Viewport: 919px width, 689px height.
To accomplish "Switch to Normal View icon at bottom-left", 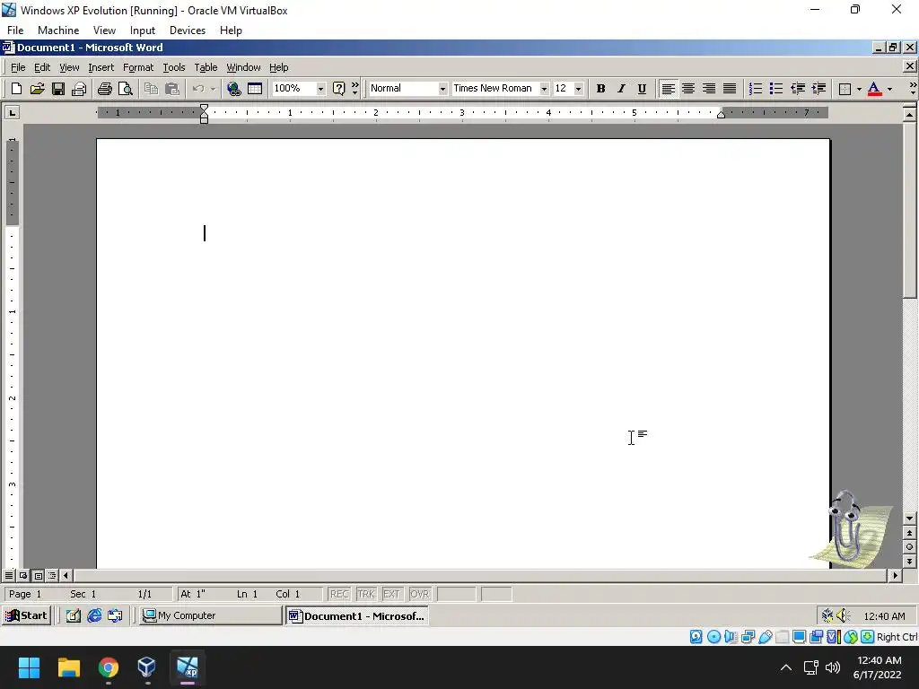I will (x=9, y=575).
